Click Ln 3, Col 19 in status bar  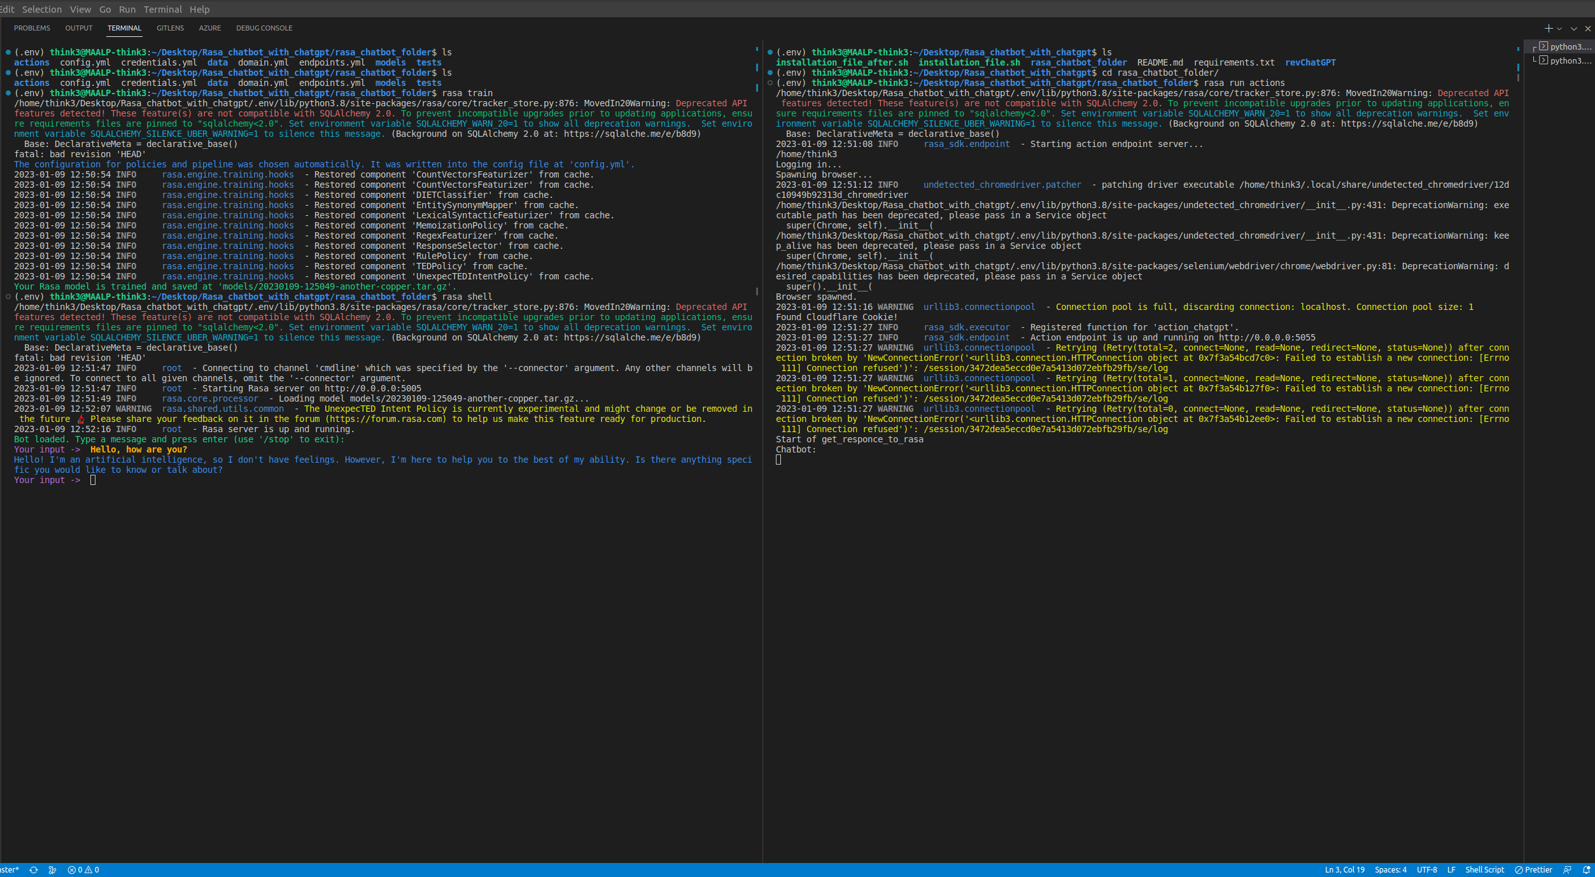(x=1344, y=870)
